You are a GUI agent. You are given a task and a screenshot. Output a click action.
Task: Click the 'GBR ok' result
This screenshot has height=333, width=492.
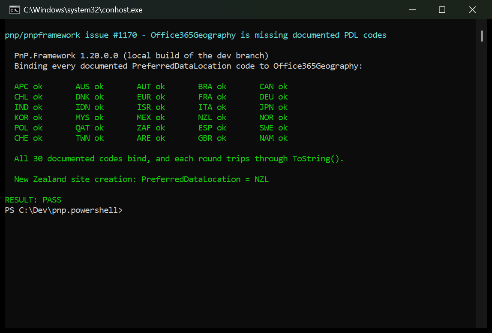click(x=212, y=138)
